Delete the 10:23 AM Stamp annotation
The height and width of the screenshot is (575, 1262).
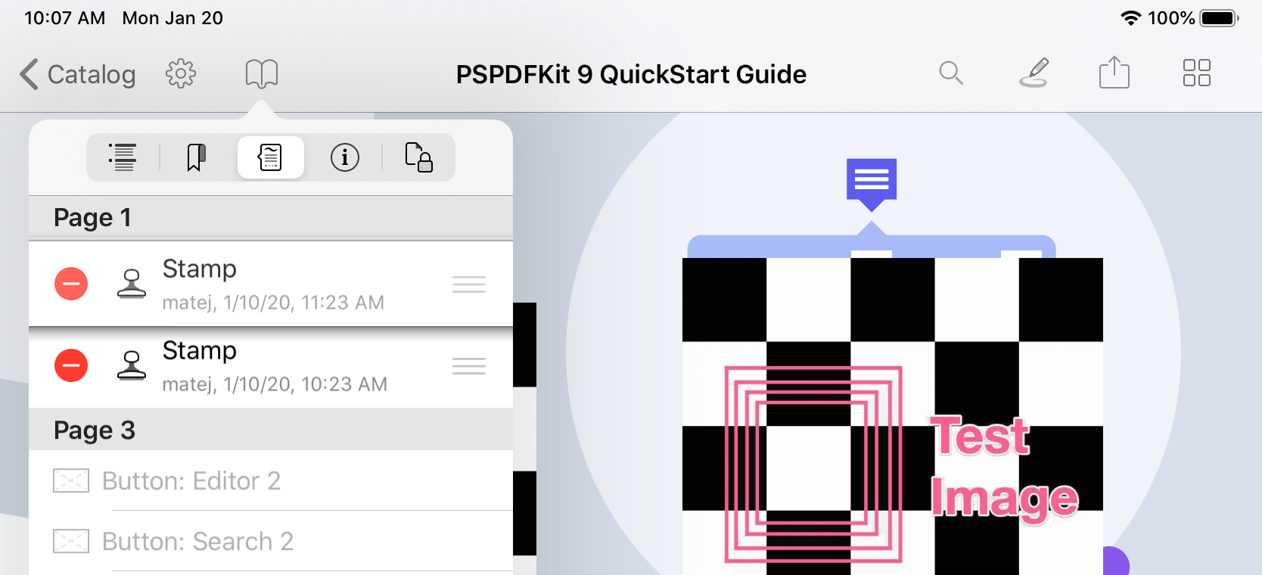(71, 365)
